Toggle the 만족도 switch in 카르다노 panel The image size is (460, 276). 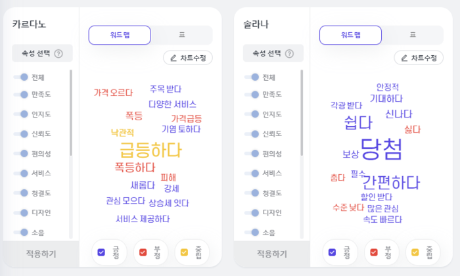[x=21, y=95]
